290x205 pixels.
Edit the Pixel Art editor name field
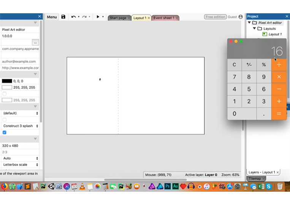click(x=20, y=30)
